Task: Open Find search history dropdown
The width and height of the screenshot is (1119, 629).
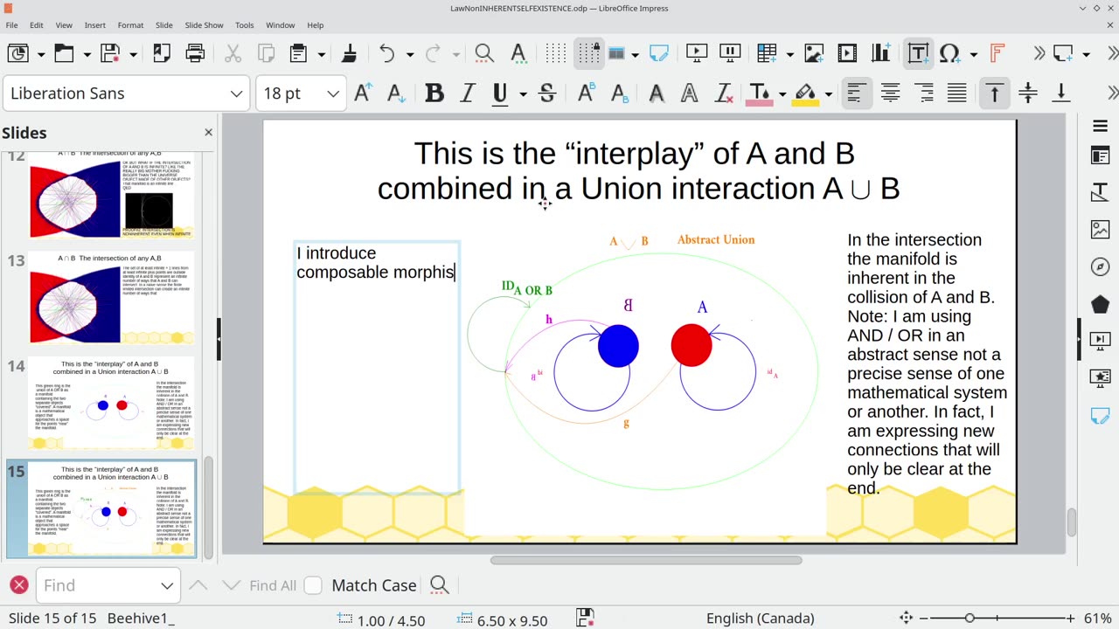Action: (166, 585)
